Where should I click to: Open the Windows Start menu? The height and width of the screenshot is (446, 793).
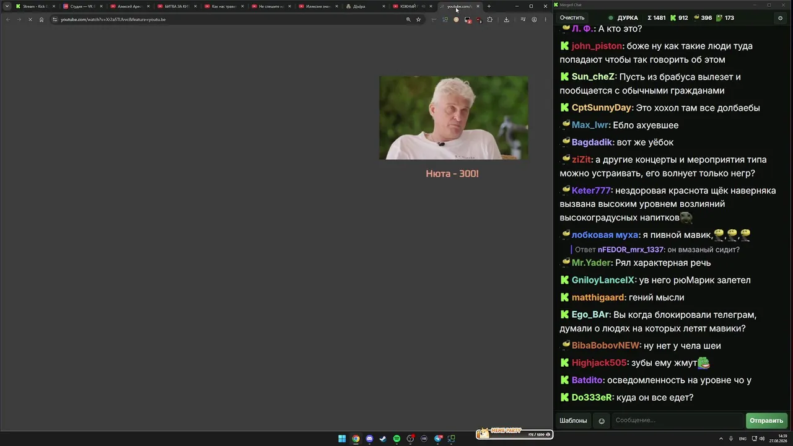coord(342,439)
